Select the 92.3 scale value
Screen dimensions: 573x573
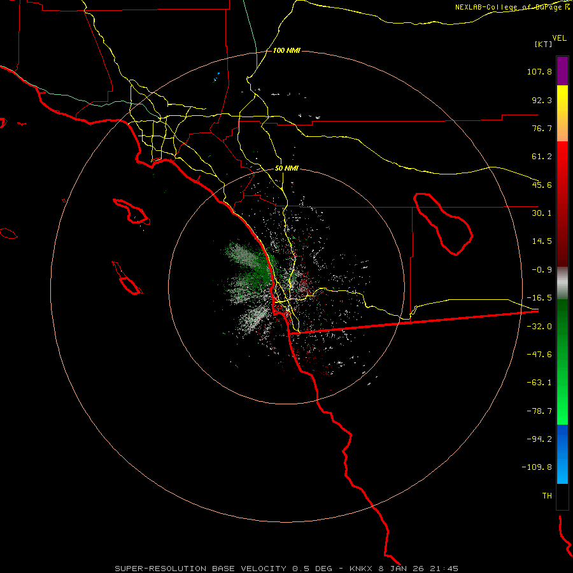[x=542, y=100]
